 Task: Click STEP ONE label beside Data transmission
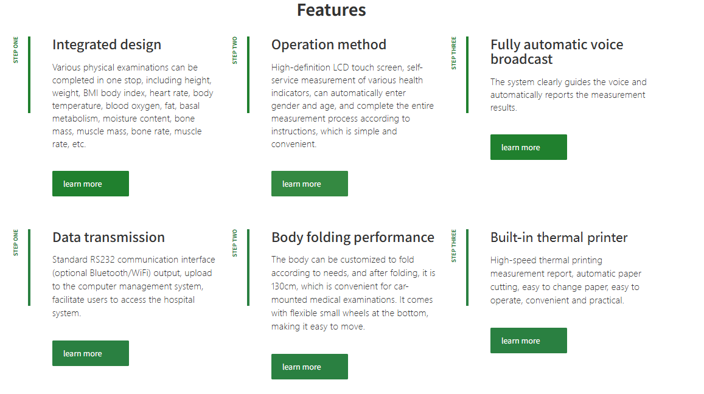pyautogui.click(x=16, y=243)
